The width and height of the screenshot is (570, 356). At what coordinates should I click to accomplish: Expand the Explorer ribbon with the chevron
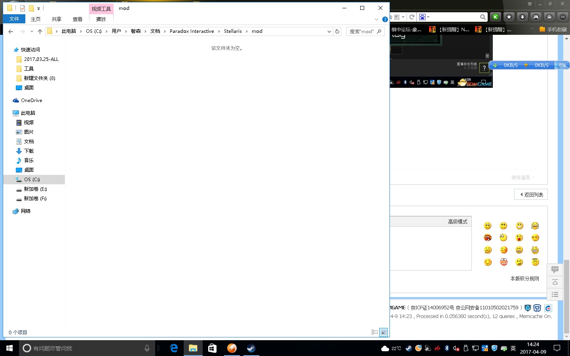point(376,19)
